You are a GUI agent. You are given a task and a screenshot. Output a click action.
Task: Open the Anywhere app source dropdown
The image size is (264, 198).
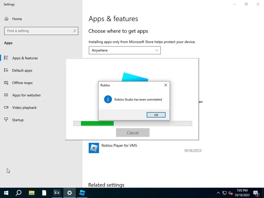(125, 50)
